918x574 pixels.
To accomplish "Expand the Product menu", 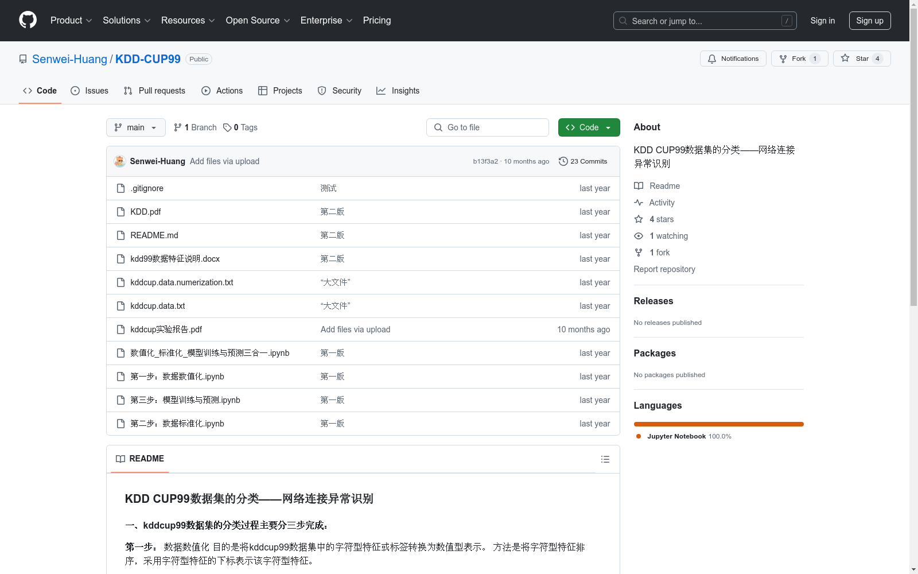I will pyautogui.click(x=71, y=20).
